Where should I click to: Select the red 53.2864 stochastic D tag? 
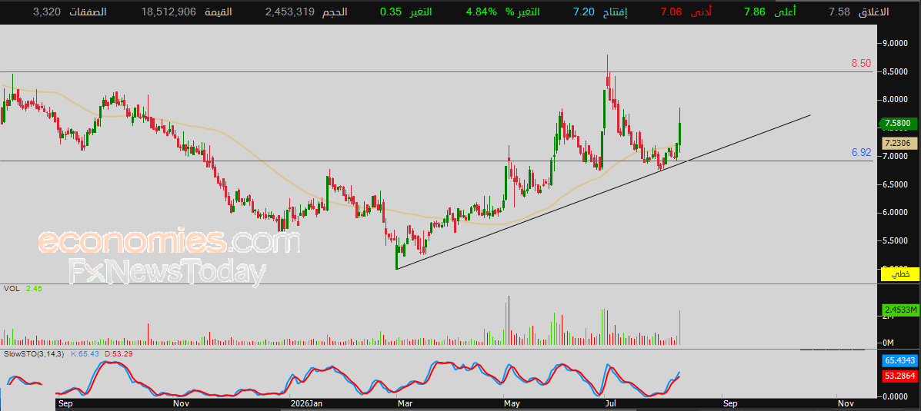(900, 375)
